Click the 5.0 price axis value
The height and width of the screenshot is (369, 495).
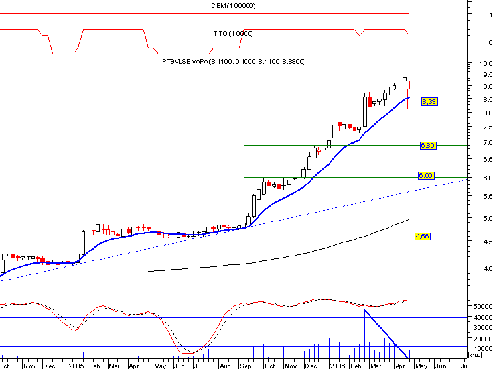[x=488, y=219]
